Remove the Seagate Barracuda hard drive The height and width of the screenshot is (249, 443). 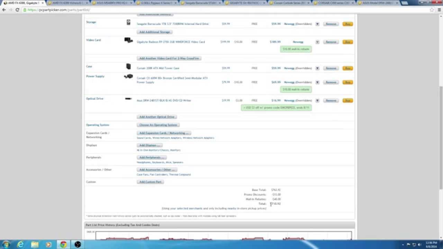click(331, 24)
